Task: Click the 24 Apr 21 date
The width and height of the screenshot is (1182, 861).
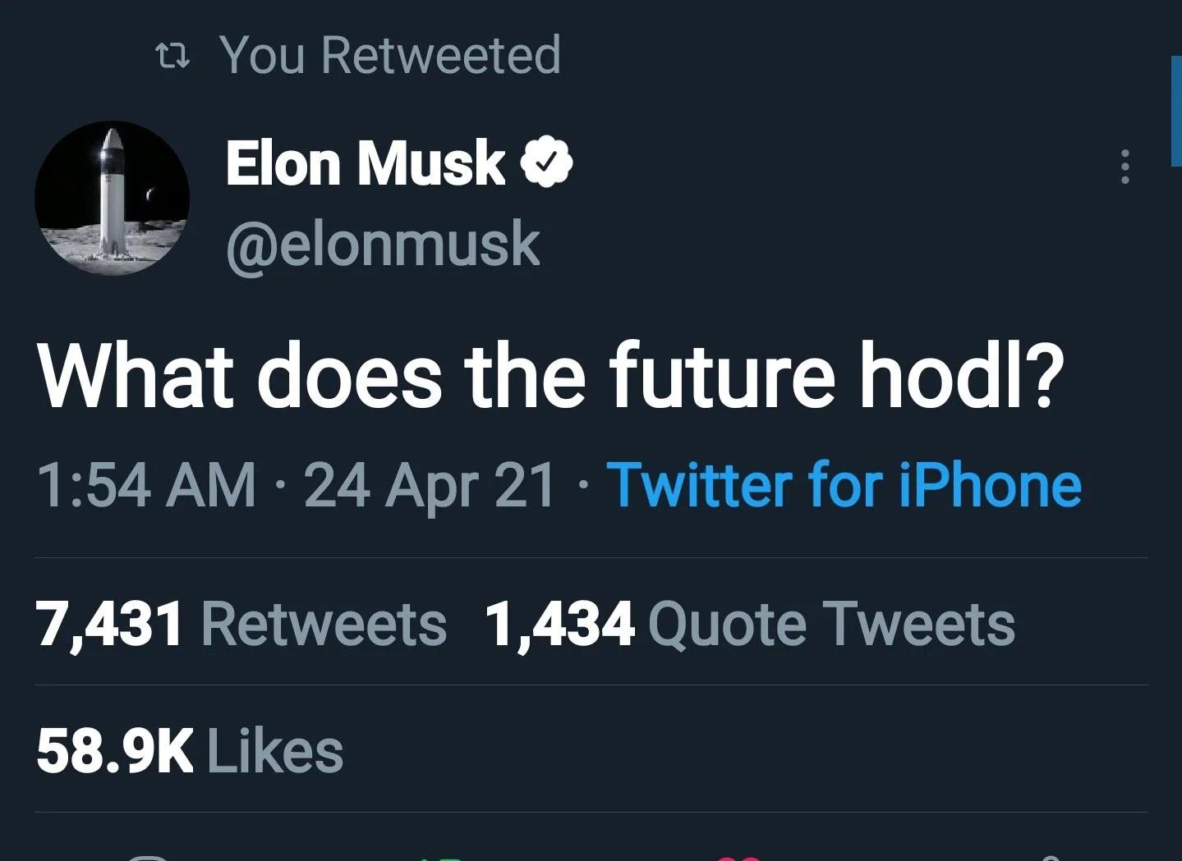Action: point(430,484)
